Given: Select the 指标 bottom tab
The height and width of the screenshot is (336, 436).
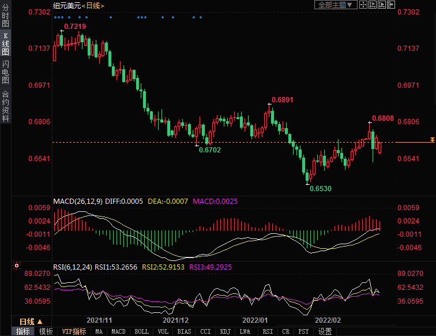Looking at the screenshot, I should coord(23,331).
